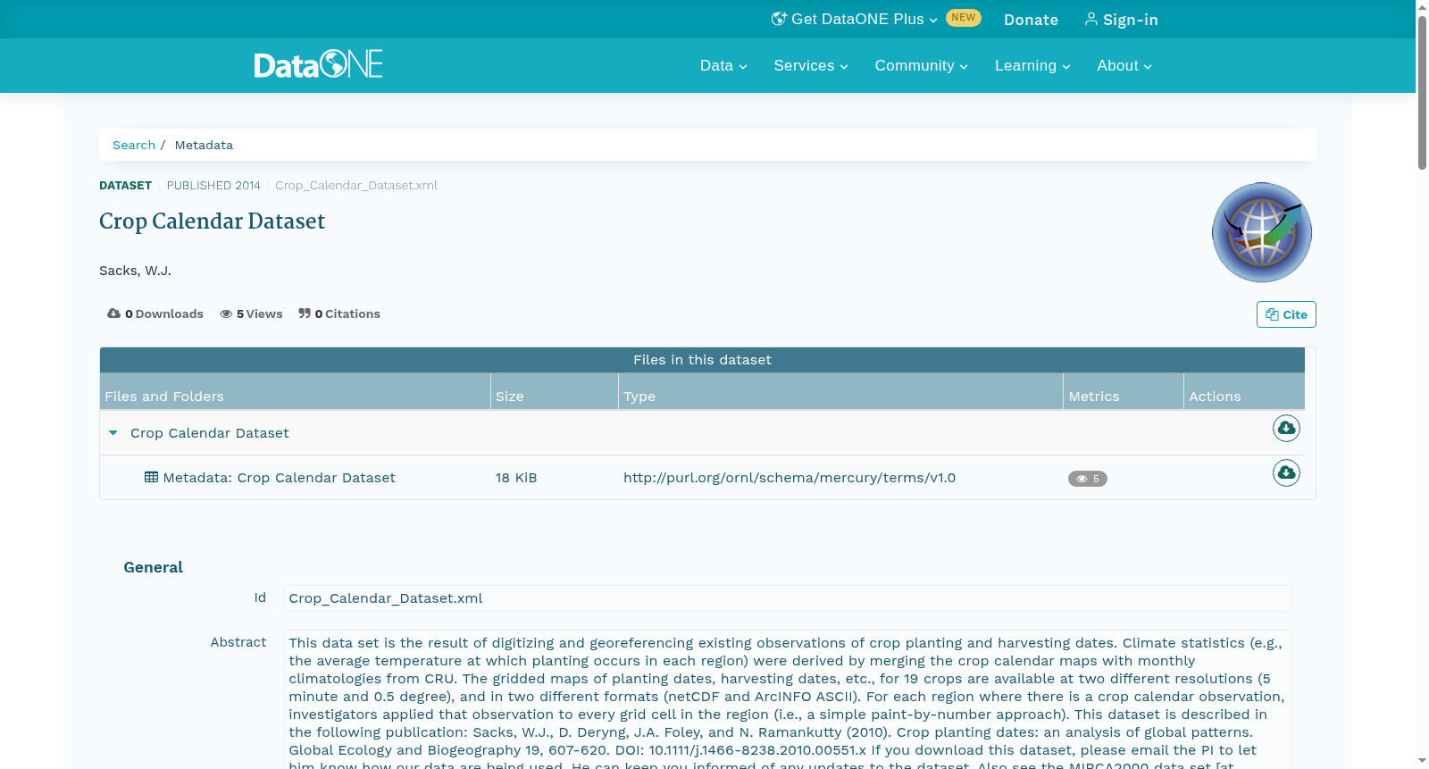Click the Cite button
1429x769 pixels.
point(1286,314)
